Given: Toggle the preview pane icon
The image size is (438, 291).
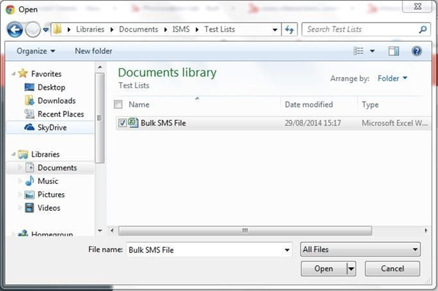Looking at the screenshot, I should [394, 51].
